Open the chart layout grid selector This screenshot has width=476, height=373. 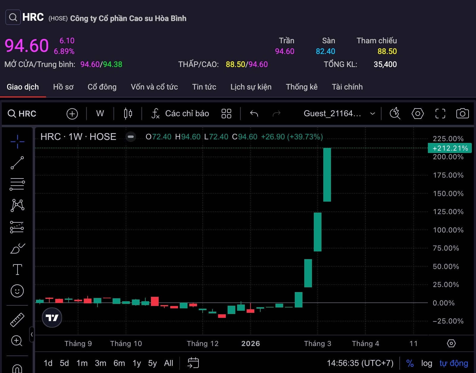tap(226, 114)
